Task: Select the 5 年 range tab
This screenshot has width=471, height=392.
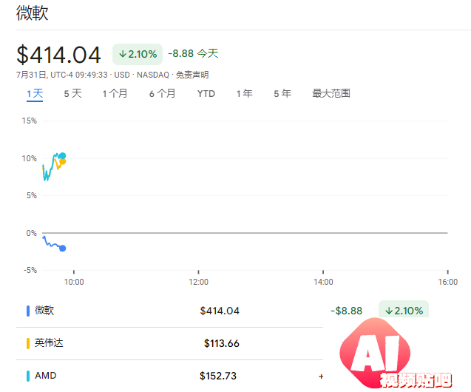Action: point(282,93)
